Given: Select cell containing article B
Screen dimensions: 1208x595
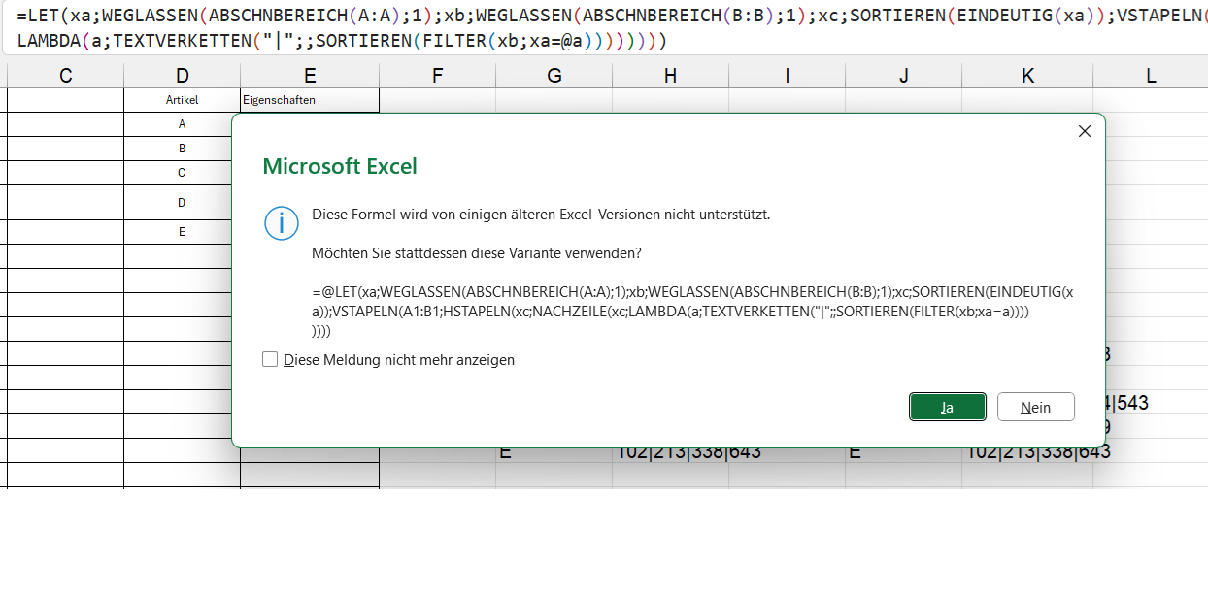Looking at the screenshot, I should (x=182, y=149).
